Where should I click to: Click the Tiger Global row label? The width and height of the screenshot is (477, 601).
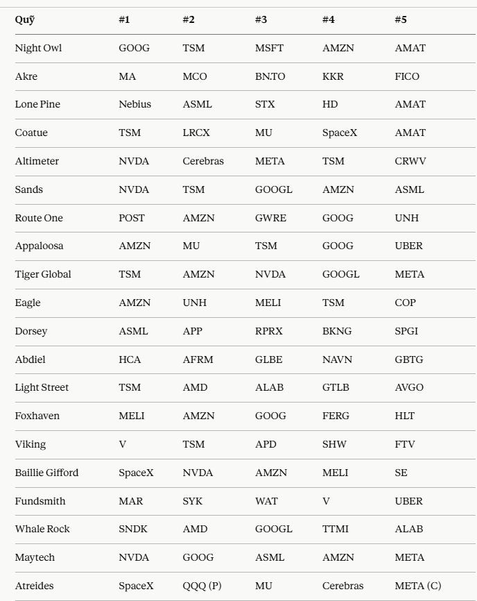(x=43, y=274)
